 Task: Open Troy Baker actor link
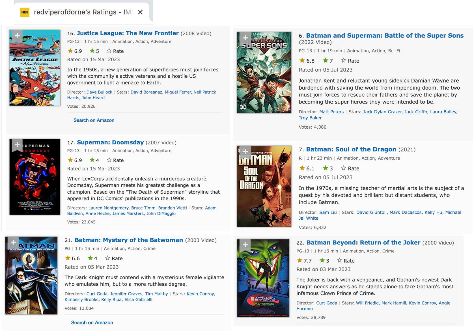click(310, 118)
